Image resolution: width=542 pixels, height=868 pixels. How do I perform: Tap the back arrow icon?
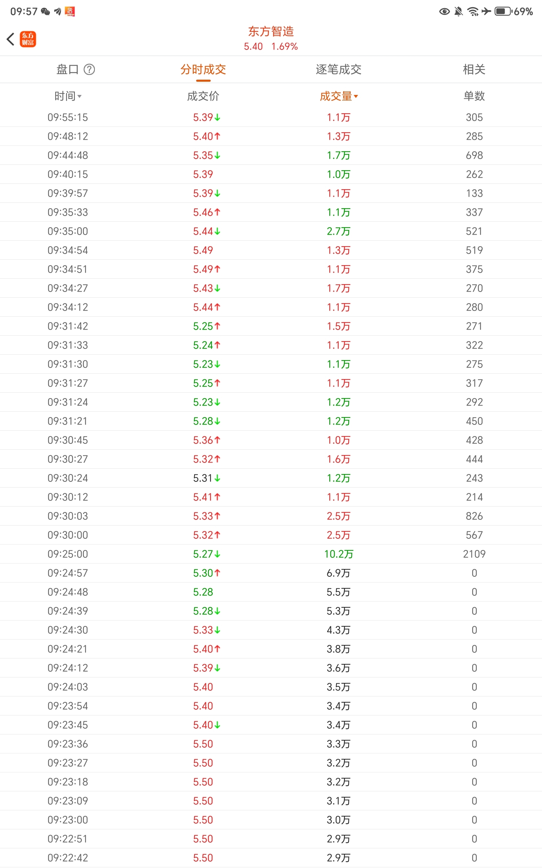(x=11, y=39)
